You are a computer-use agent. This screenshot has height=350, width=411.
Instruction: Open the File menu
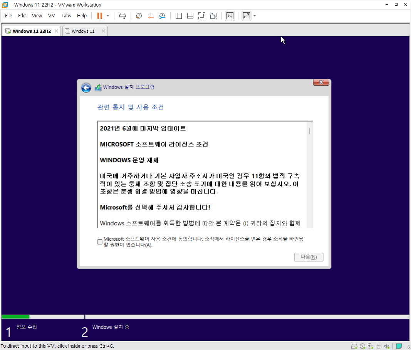8,16
